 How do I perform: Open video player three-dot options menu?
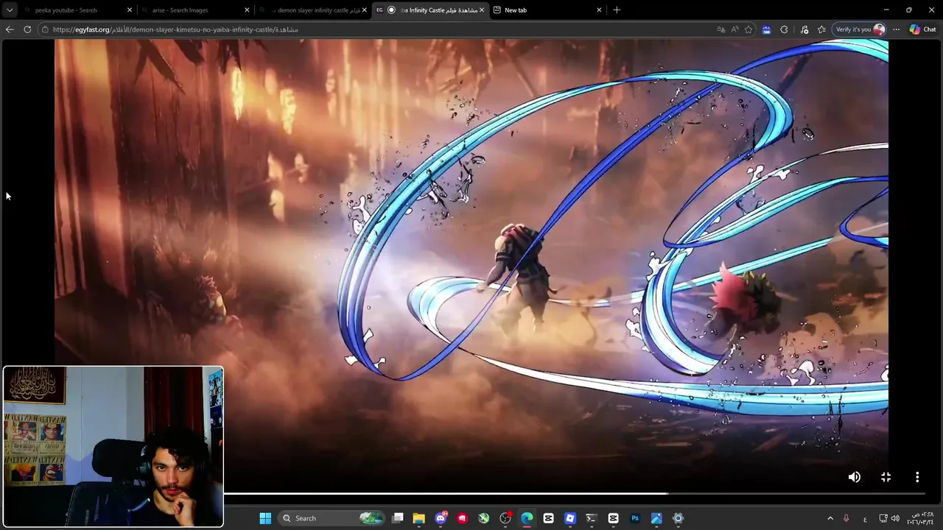coord(917,477)
